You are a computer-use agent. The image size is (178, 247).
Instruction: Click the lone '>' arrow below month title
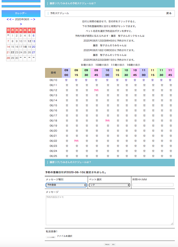point(21,24)
